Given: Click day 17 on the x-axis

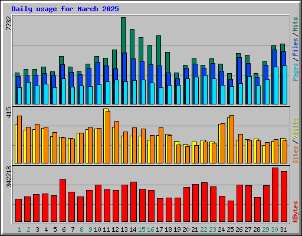Looking at the screenshot, I should [159, 230].
